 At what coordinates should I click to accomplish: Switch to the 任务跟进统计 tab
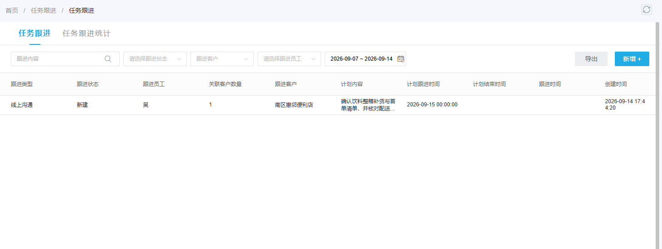pyautogui.click(x=87, y=34)
